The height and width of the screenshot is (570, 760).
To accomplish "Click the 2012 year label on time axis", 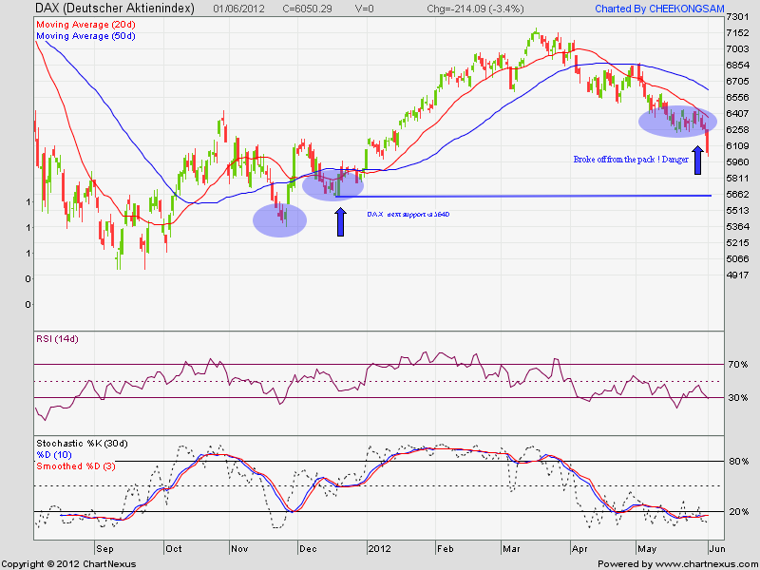I will pos(379,549).
